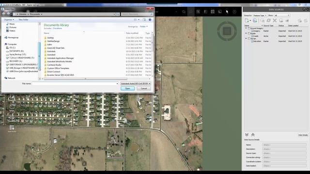Screen dimensions: 310x174
Task: Click the view cube navigation compass
Action: coord(227,31)
